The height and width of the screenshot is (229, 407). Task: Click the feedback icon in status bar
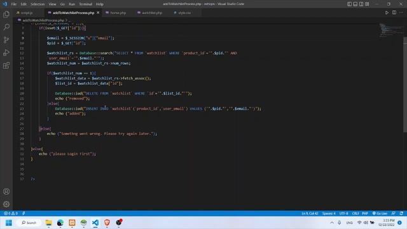394,213
